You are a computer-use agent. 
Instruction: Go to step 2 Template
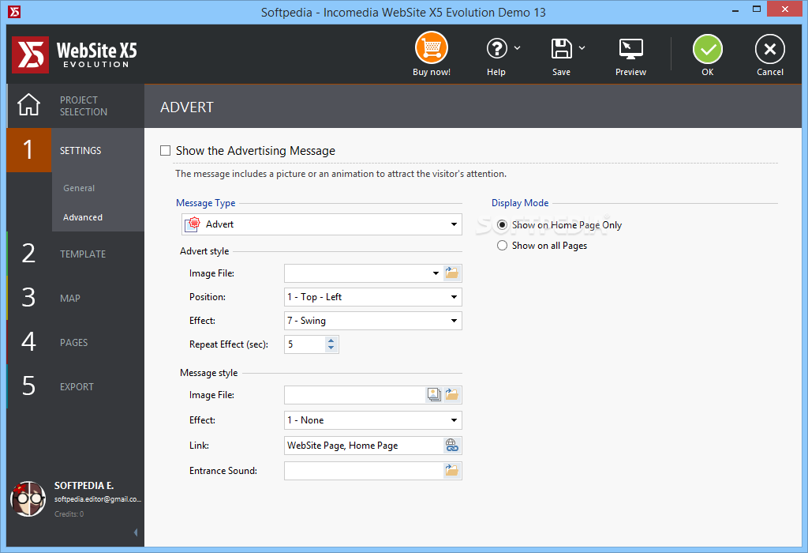76,254
